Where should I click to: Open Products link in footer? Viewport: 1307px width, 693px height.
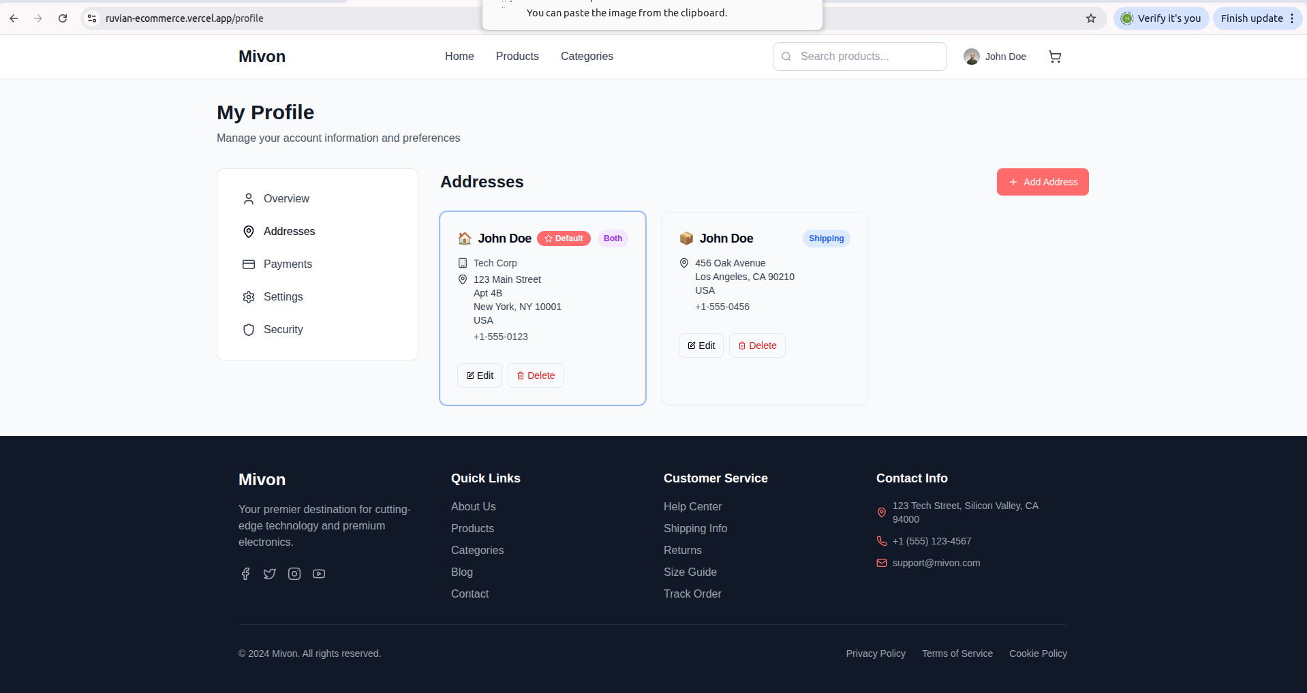472,529
